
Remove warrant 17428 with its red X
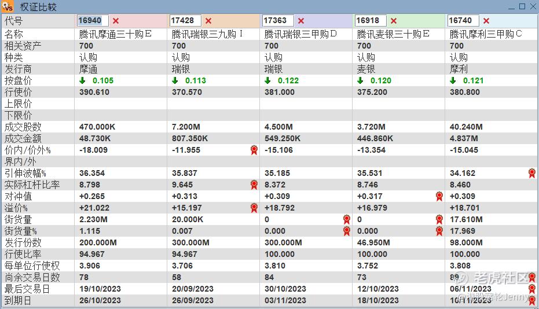(x=208, y=21)
